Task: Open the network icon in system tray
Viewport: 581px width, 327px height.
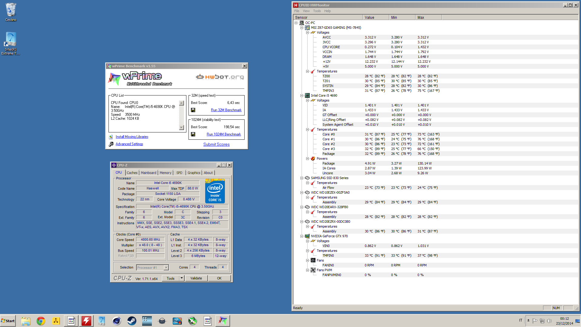Action: (x=542, y=321)
